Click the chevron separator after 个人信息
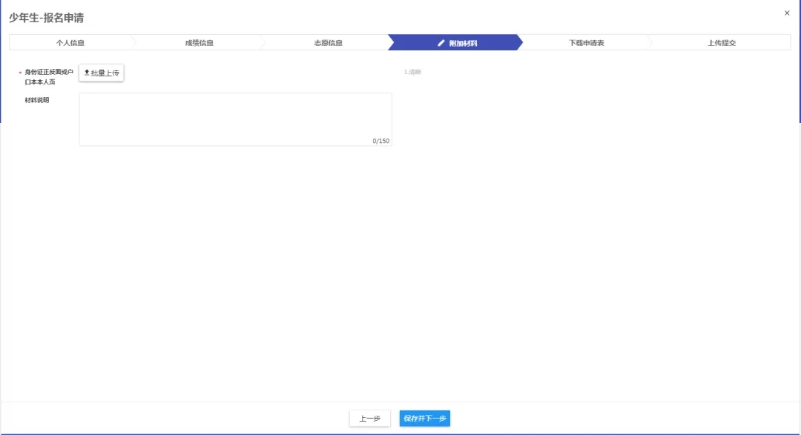Image resolution: width=801 pixels, height=435 pixels. (134, 43)
